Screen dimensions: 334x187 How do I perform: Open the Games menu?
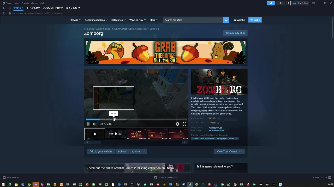tap(35, 3)
